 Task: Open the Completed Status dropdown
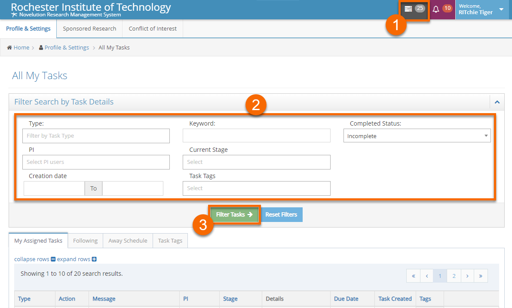click(417, 136)
